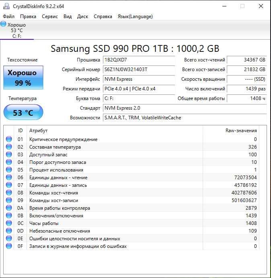Screen dimensions: 271x278
Task: Select row text Критическое предупреждение
Action: click(64, 139)
